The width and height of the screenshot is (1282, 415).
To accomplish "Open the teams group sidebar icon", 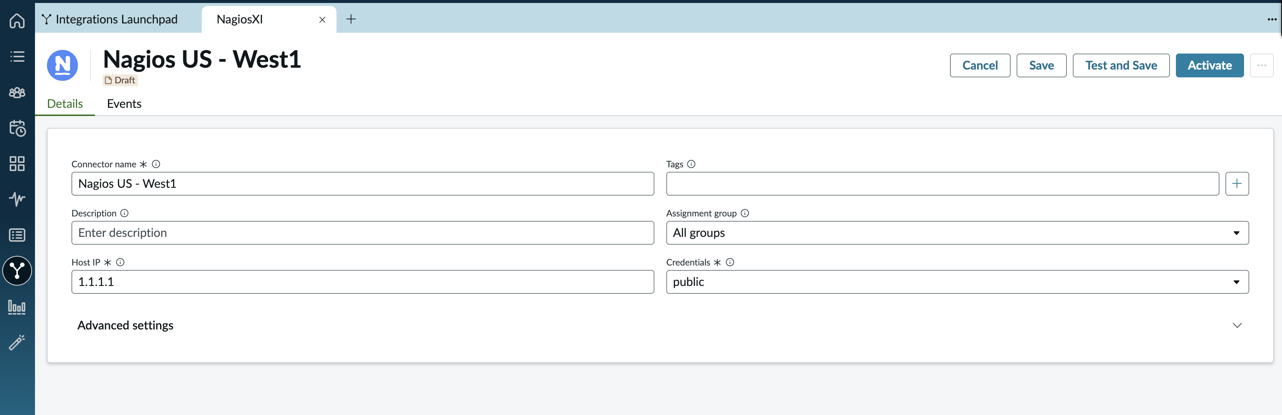I will (17, 93).
